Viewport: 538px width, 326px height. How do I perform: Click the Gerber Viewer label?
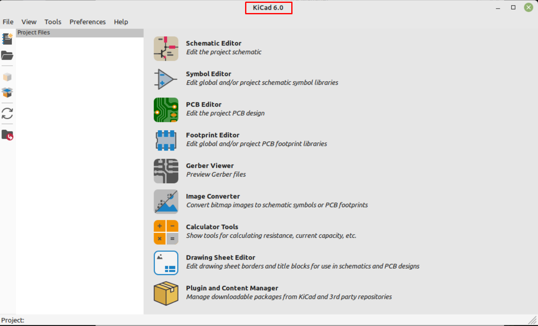pos(210,166)
